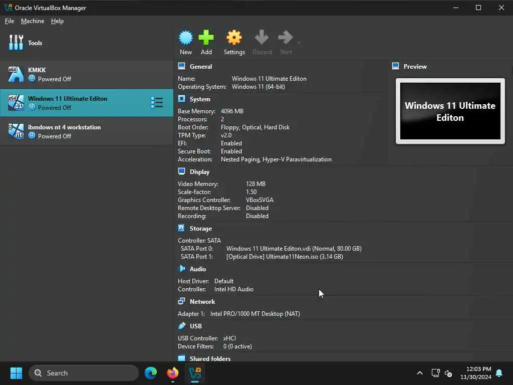Open Microsoft Edge from the taskbar
The image size is (513, 385).
(150, 373)
